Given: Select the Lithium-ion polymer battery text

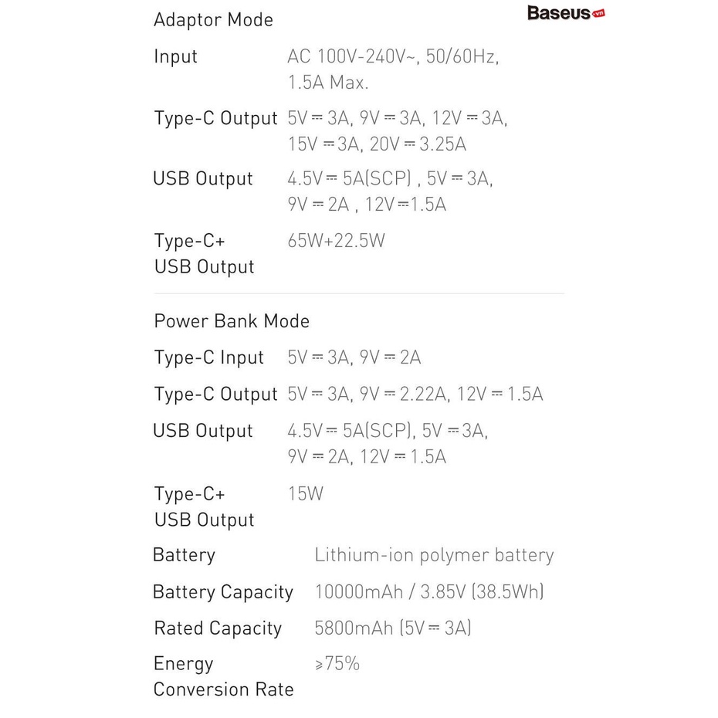Looking at the screenshot, I should click(x=434, y=555).
